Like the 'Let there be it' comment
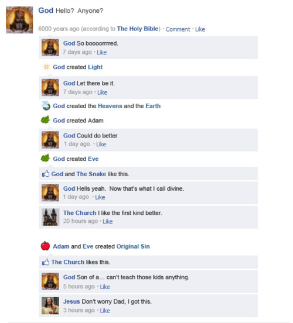This screenshot has width=293, height=323. coord(103,92)
